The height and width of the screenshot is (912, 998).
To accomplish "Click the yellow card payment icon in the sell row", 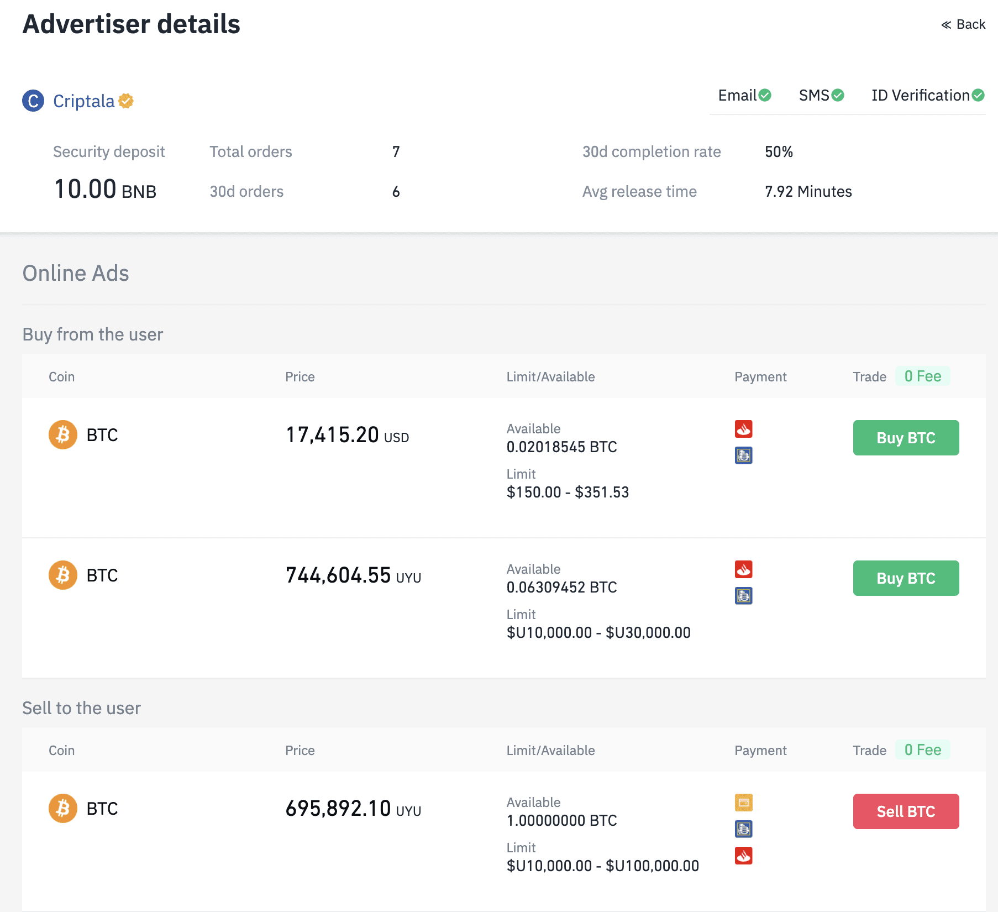I will [x=744, y=802].
